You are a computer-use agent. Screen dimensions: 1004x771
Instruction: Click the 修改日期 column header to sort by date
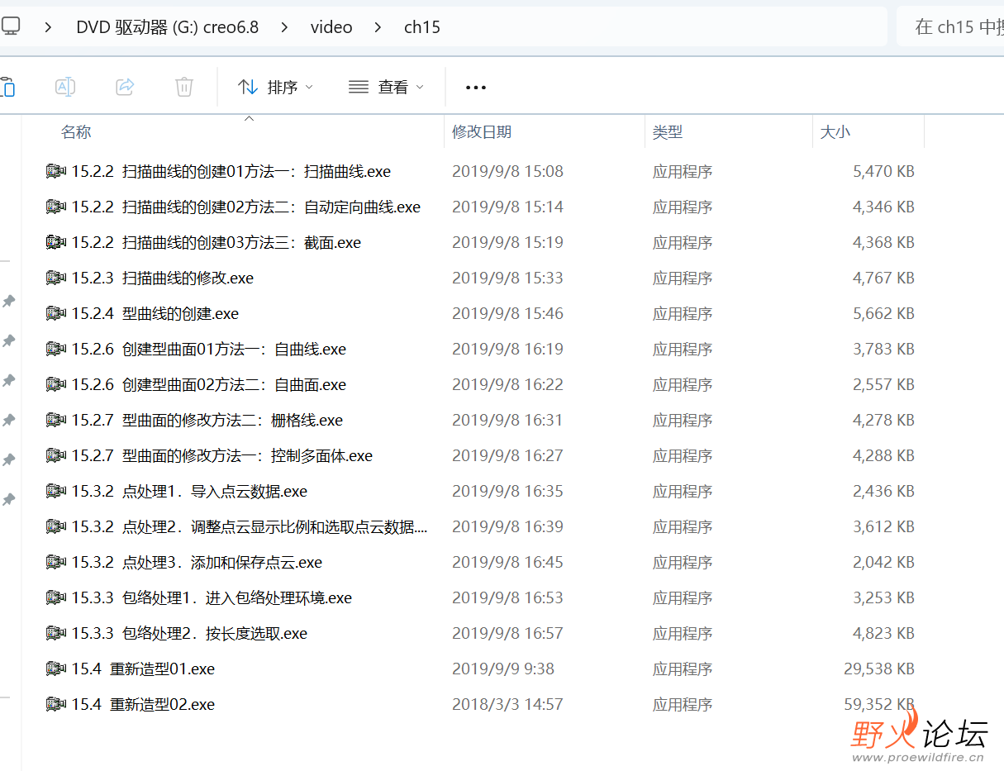click(481, 132)
